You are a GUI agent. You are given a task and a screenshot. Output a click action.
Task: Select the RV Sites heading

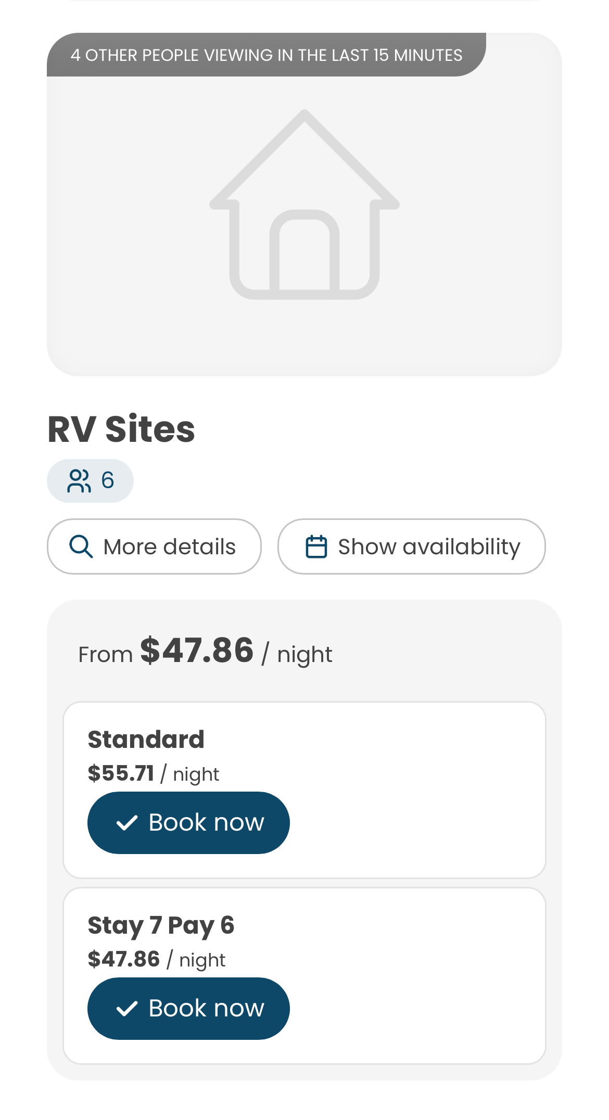pos(121,429)
